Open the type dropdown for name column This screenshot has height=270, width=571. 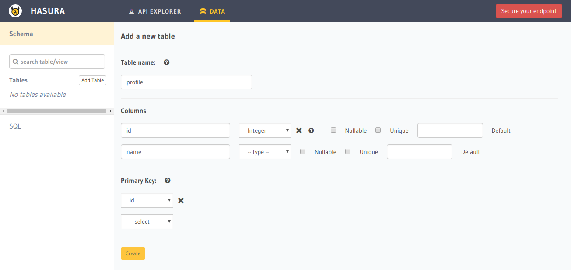click(x=265, y=152)
